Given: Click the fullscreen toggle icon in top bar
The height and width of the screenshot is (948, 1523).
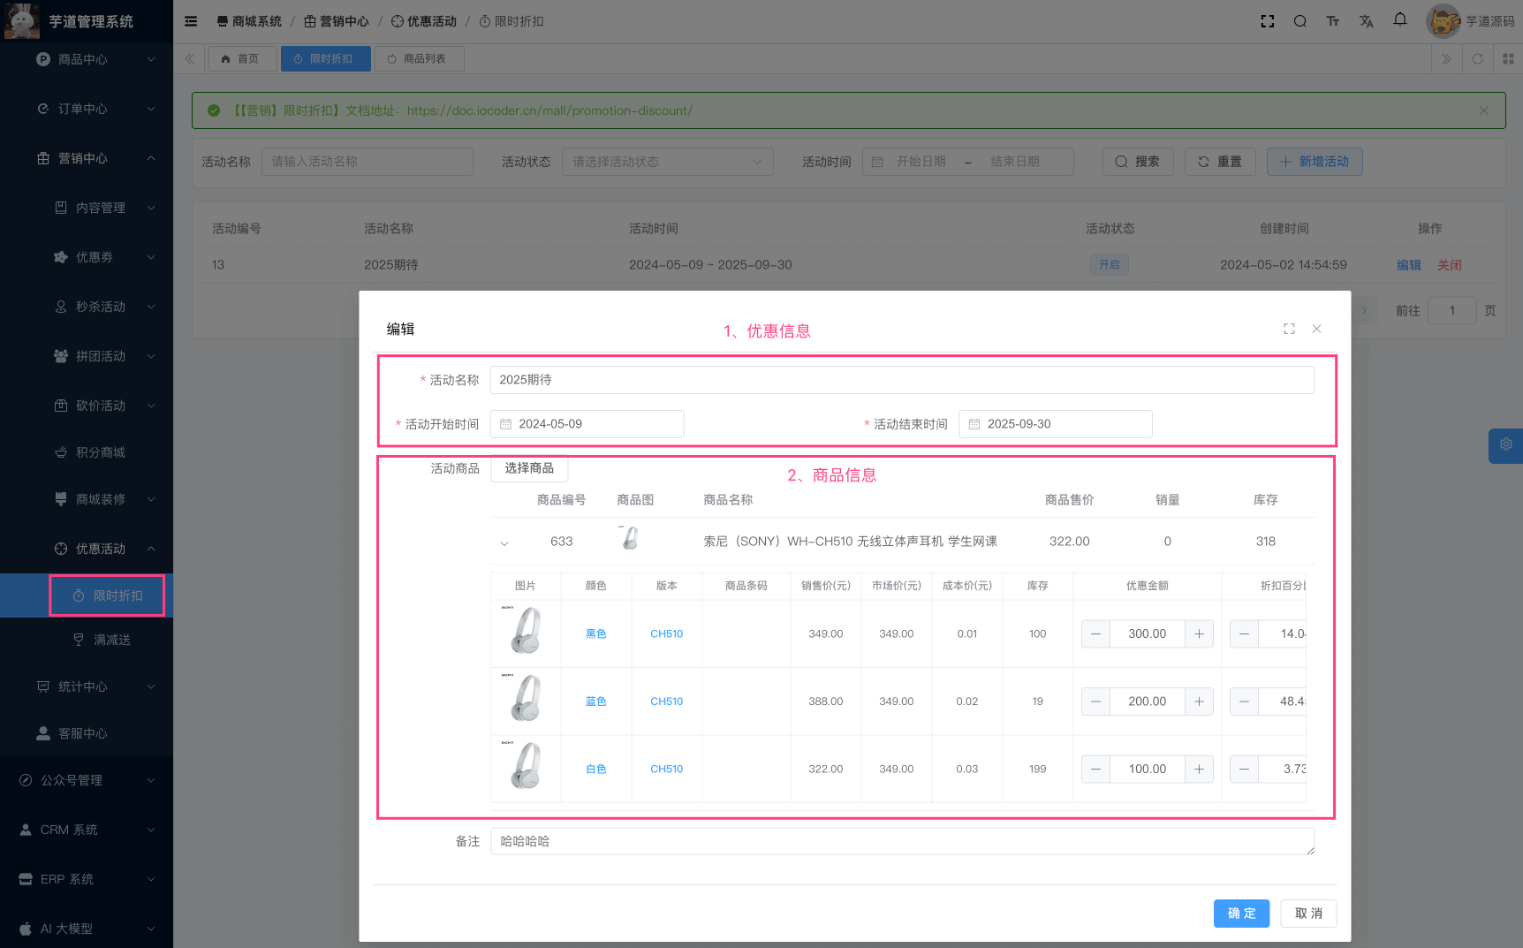Looking at the screenshot, I should click(1268, 21).
